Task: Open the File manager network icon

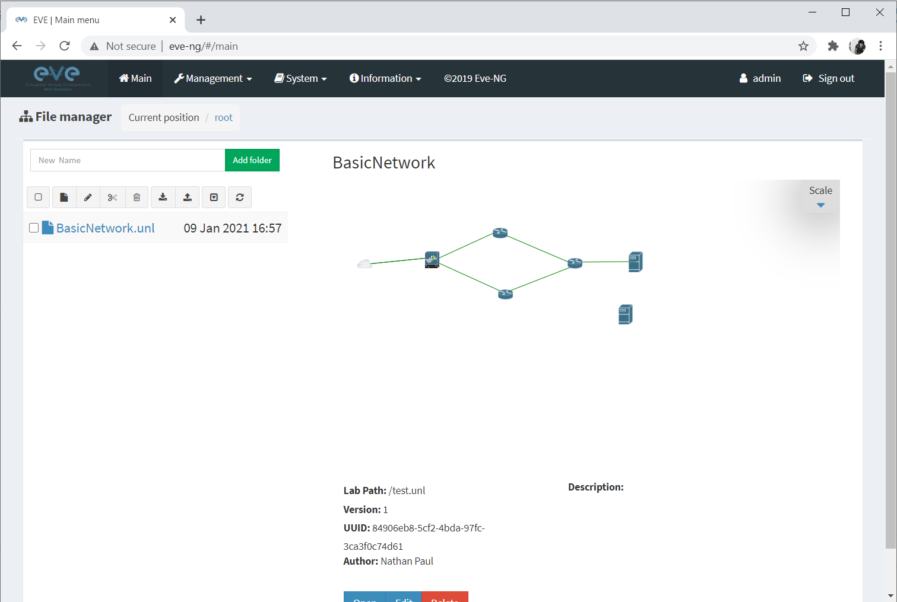Action: point(26,116)
